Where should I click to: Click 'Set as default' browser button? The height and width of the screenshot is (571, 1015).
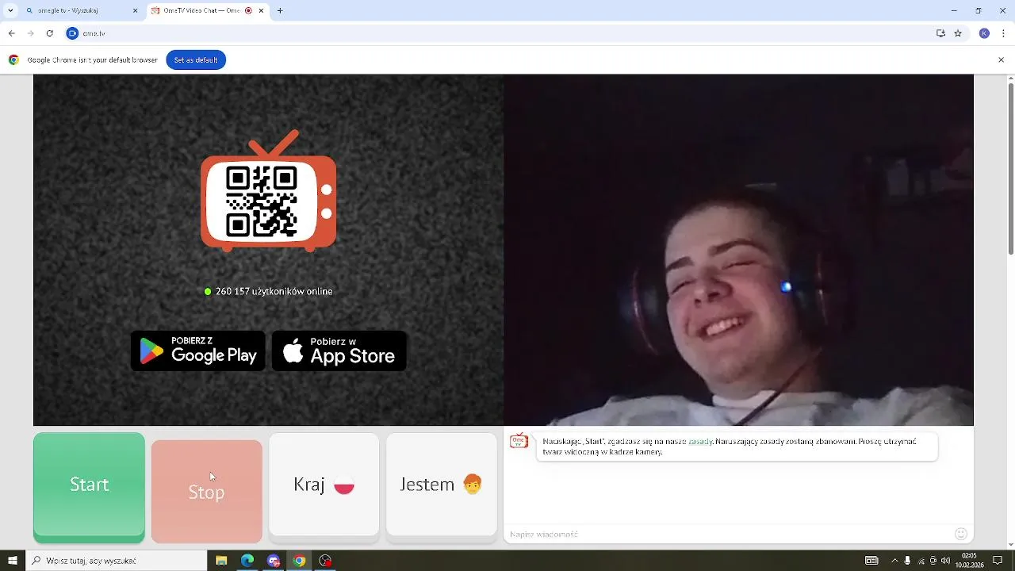click(x=196, y=60)
